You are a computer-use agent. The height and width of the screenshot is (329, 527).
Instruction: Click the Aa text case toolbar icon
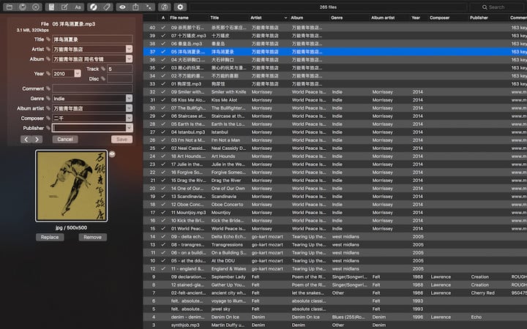pos(78,7)
